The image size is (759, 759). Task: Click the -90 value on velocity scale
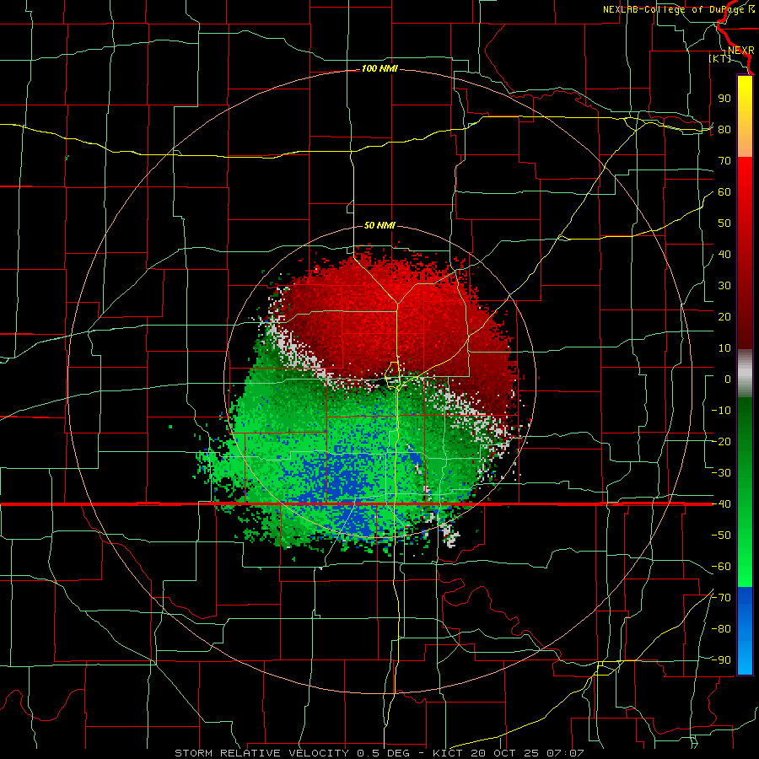pos(721,660)
